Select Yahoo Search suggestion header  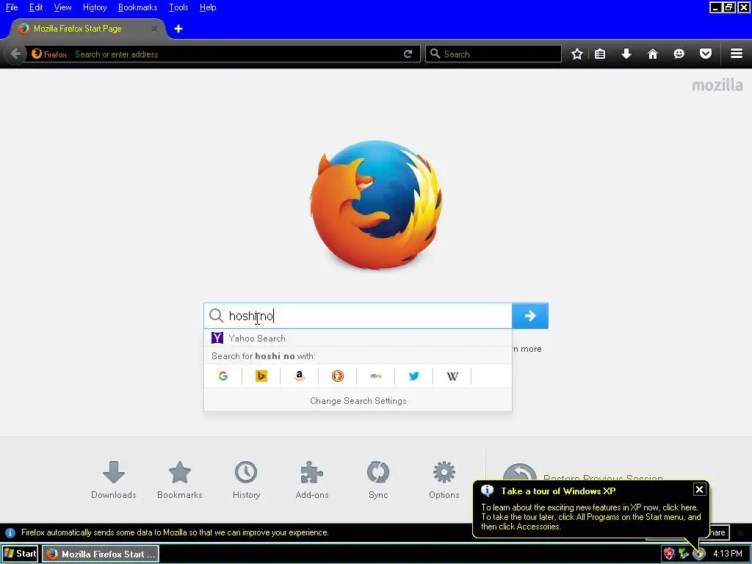point(358,338)
